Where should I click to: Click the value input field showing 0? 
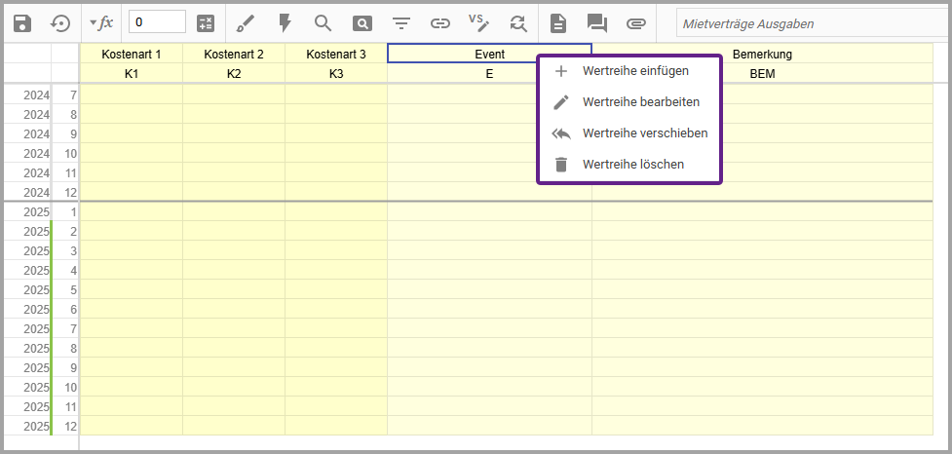(x=157, y=22)
